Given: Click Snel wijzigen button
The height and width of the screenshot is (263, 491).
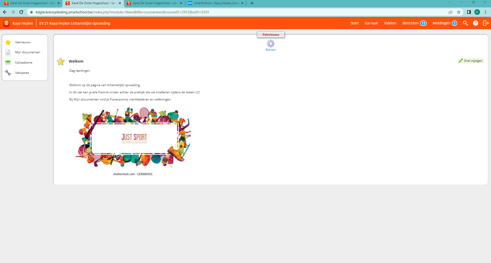Looking at the screenshot, I should tap(471, 61).
